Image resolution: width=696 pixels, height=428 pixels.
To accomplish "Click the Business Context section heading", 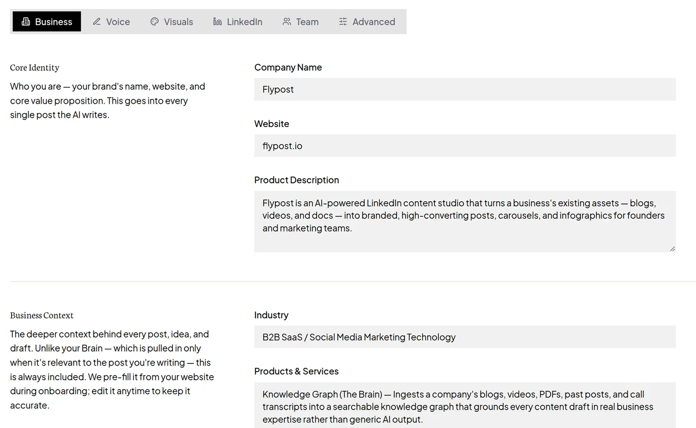I will pyautogui.click(x=42, y=315).
